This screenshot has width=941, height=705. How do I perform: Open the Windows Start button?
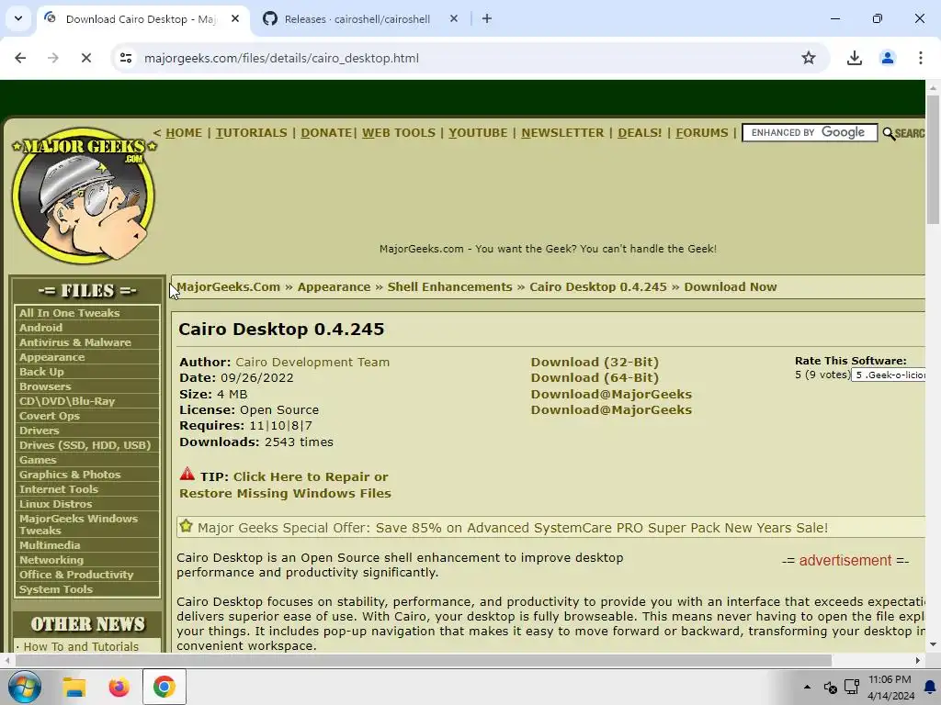(24, 687)
